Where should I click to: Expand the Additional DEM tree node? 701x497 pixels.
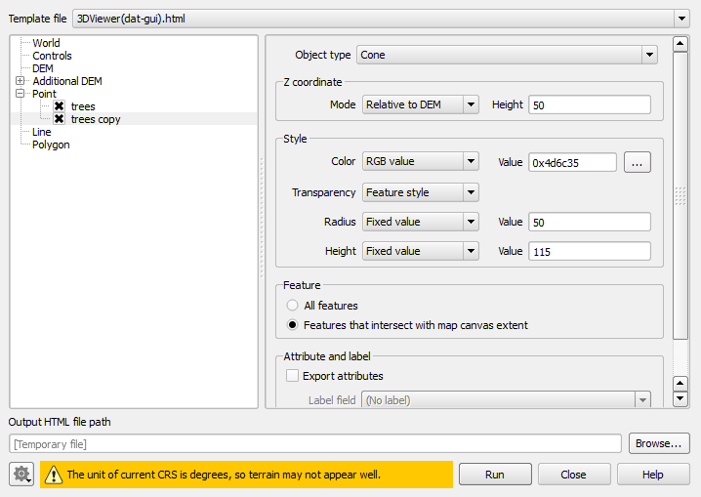(21, 81)
